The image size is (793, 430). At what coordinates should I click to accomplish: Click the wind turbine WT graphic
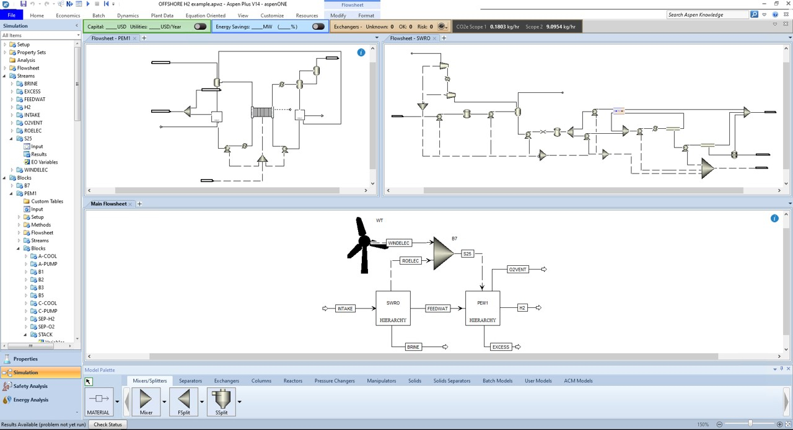tap(364, 245)
